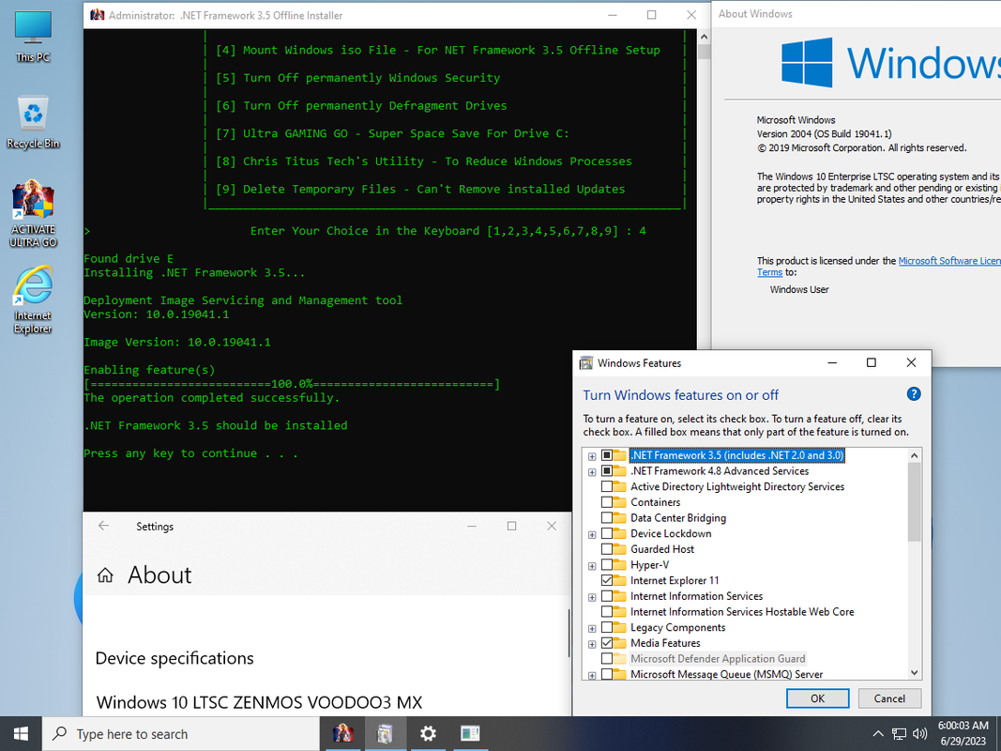Open the network tray icon
The height and width of the screenshot is (751, 1001).
pyautogui.click(x=899, y=734)
